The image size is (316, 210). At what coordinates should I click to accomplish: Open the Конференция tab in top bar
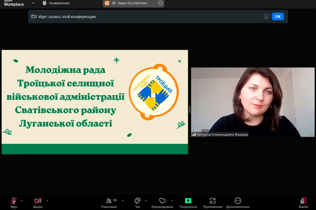[55, 3]
